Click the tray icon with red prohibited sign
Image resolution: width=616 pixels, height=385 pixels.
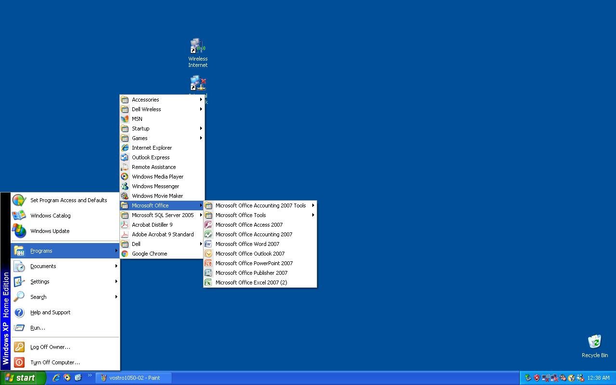coord(563,378)
